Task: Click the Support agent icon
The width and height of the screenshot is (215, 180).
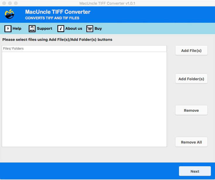Action: pos(32,29)
